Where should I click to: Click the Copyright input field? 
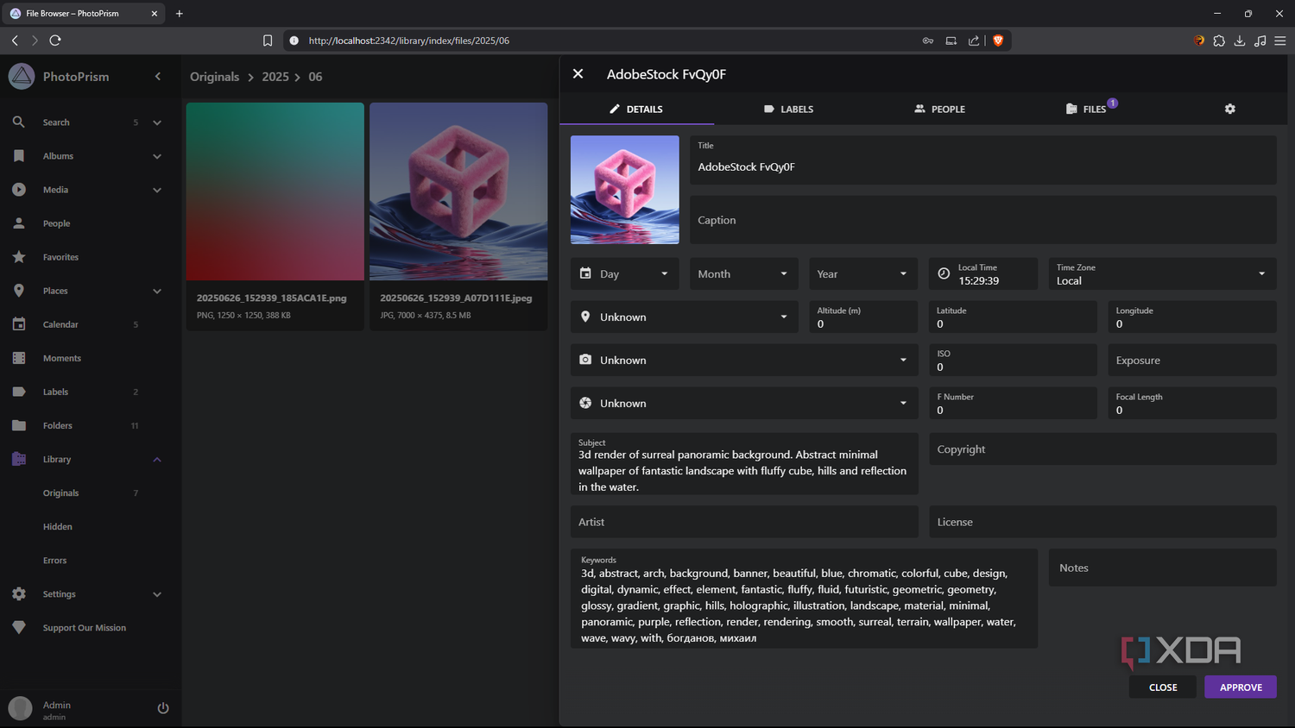(x=1102, y=449)
